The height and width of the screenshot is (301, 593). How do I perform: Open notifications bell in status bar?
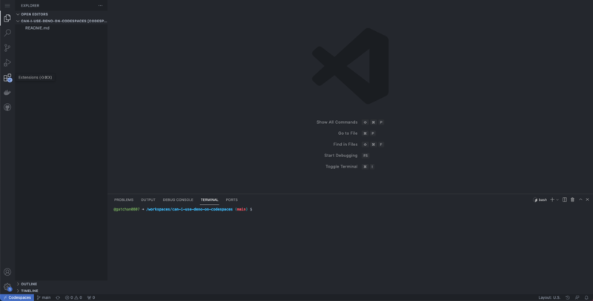(586, 297)
